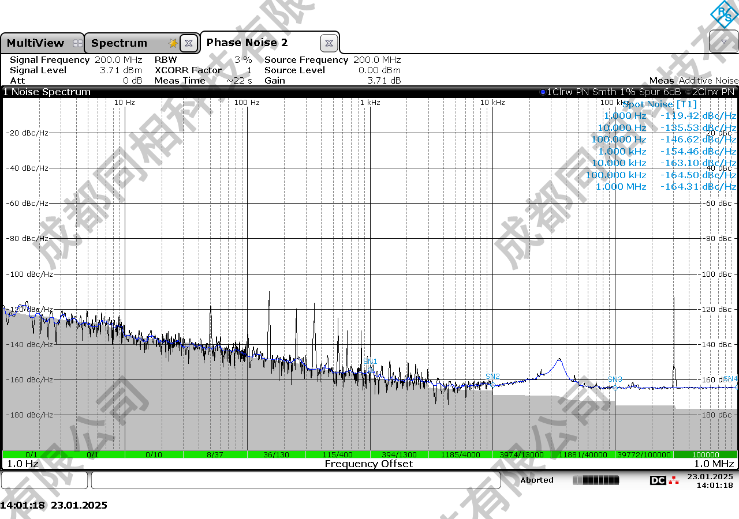Switch to the Spectrum tab

point(119,43)
